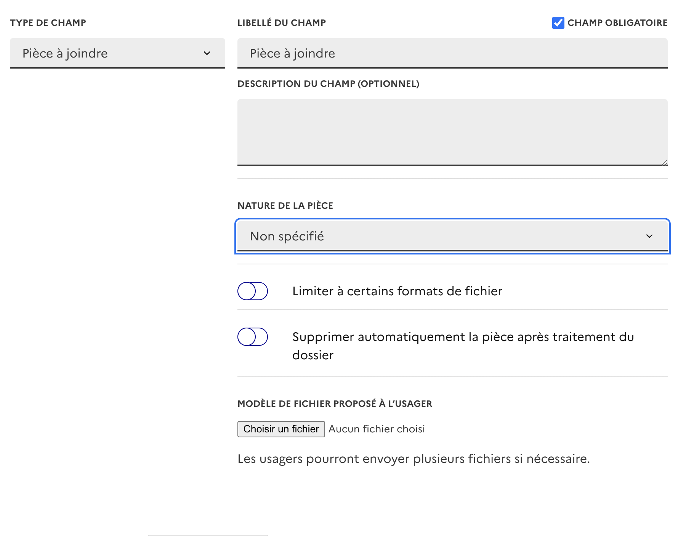Click the DESCRIPTION DU CHAMP (OPTIONNEL) label
Image resolution: width=678 pixels, height=536 pixels.
click(x=328, y=84)
